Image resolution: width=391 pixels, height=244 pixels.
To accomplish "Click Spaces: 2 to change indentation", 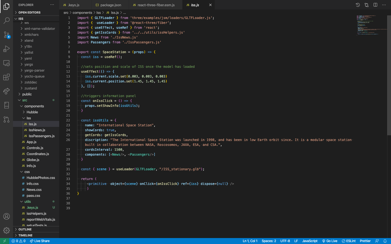I will (x=269, y=241).
